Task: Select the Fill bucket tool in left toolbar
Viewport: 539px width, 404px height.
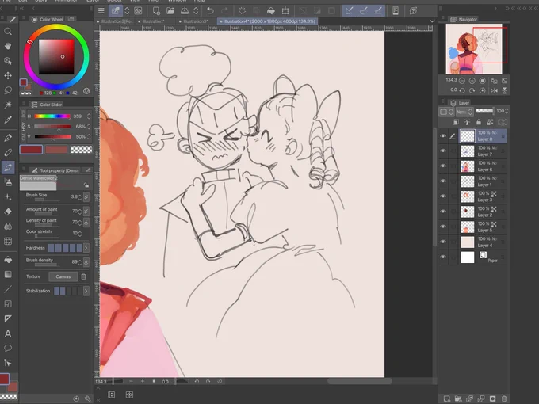Action: click(x=8, y=260)
